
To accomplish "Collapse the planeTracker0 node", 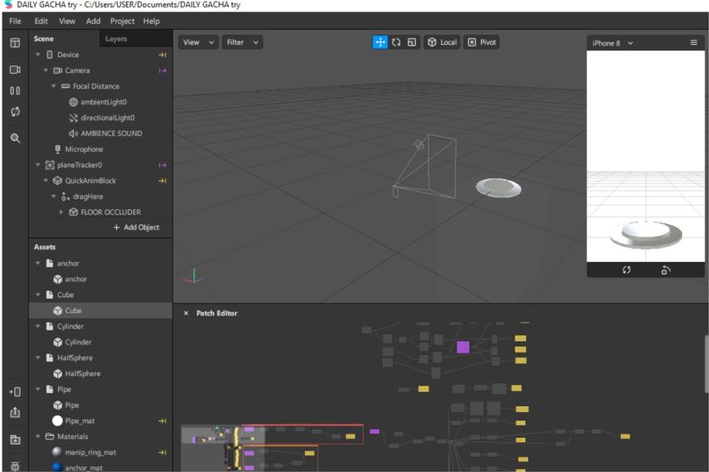I will [38, 165].
